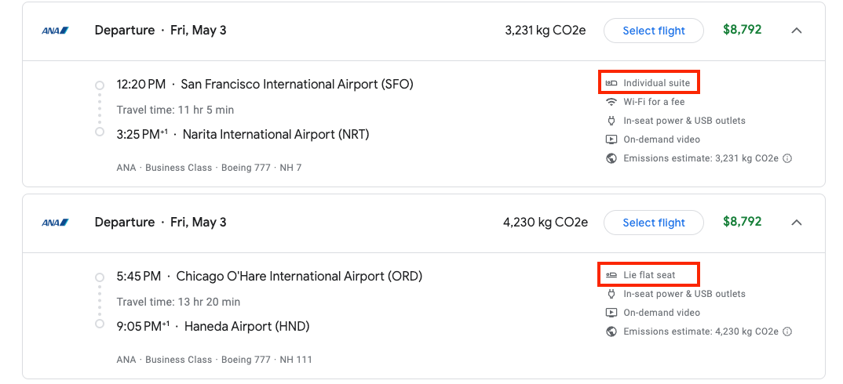Click the Individual suite bed icon

click(x=611, y=83)
